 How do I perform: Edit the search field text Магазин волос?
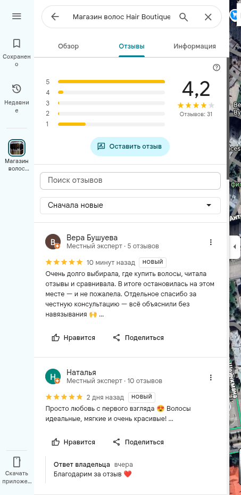[x=122, y=17]
